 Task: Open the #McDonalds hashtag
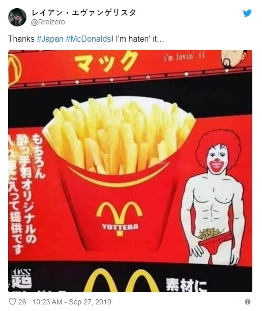[x=88, y=39]
